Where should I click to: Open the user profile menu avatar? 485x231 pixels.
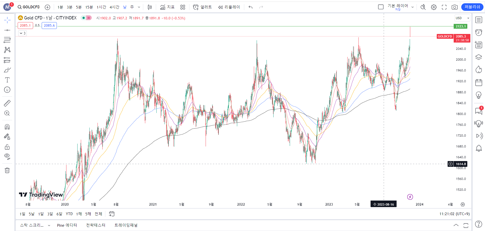point(7,7)
